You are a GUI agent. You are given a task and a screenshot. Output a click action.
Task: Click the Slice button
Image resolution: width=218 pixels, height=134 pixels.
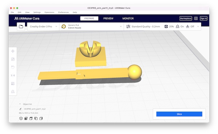tap(179, 114)
